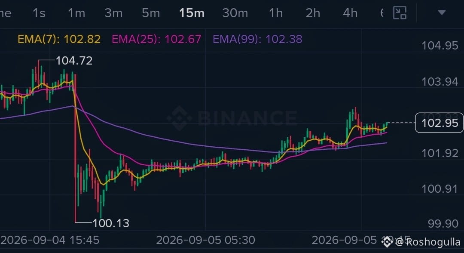Open the EMA(7) indicator label

click(59, 39)
